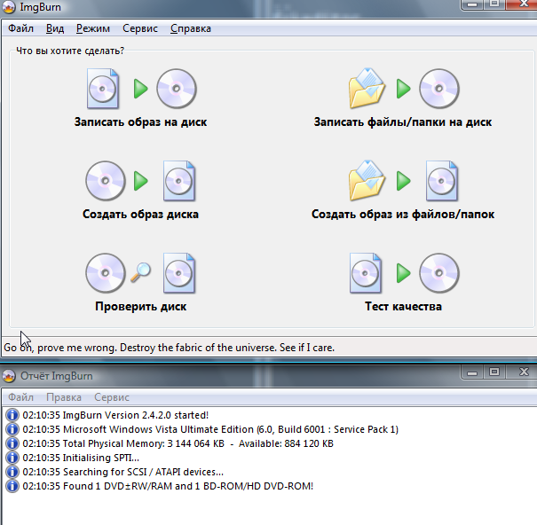Open the 'Сервис' menu in the log window

(x=112, y=397)
